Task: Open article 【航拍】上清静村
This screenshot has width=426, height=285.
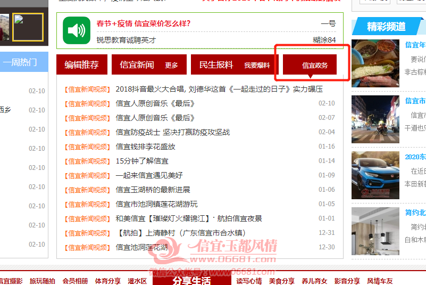Action: point(181,233)
